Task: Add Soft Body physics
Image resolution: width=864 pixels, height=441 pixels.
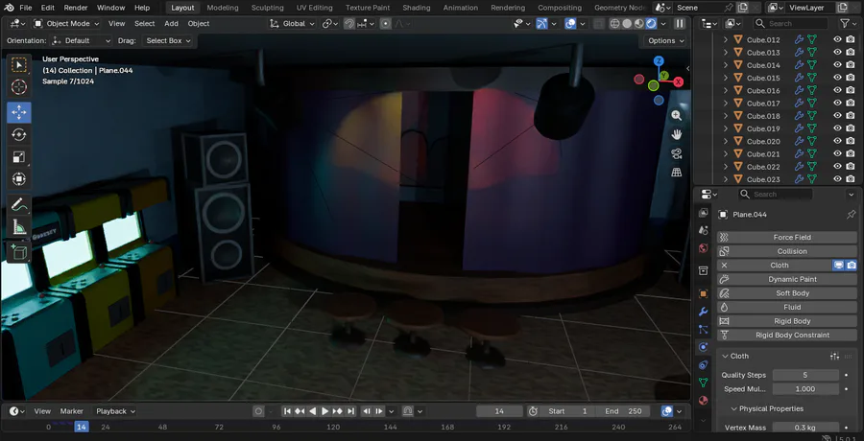Action: 791,293
